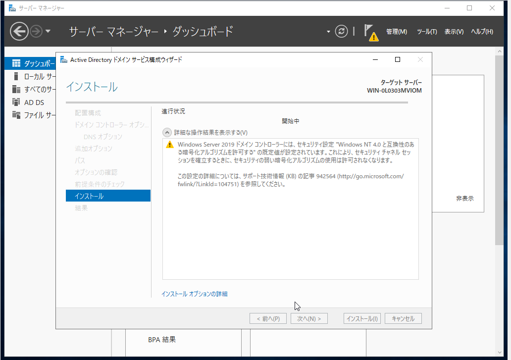Screen dimensions: 511x360
Task: Select the 前提条件のチェック wizard step
Action: click(x=100, y=184)
